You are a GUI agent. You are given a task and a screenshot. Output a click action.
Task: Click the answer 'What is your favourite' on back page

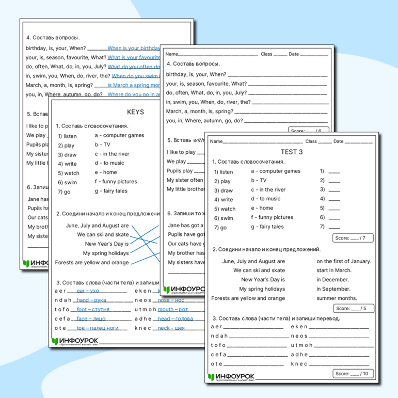tap(134, 57)
